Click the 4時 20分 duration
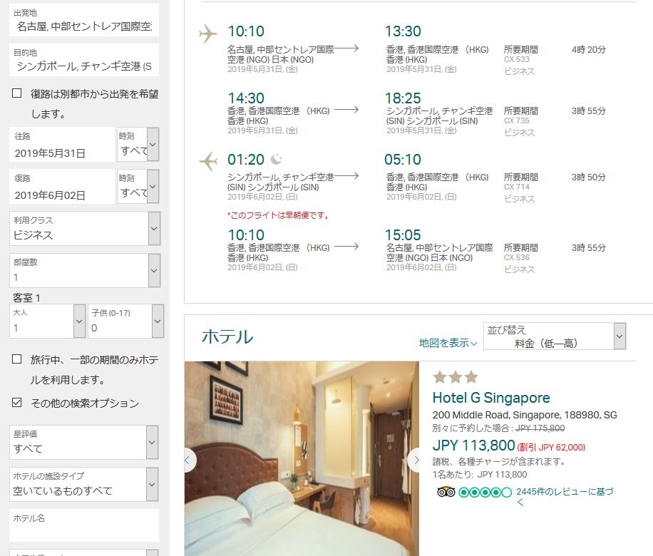 click(x=588, y=50)
